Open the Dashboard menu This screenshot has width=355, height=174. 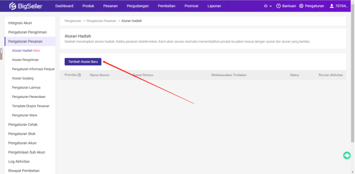(64, 6)
